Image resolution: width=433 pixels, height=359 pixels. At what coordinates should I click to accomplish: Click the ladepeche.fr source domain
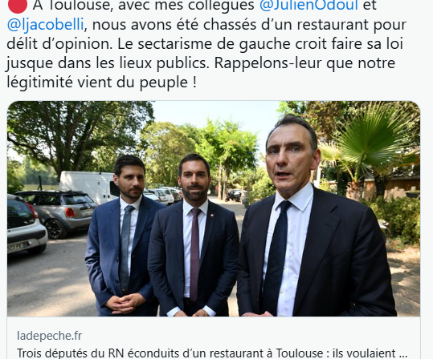(x=50, y=336)
